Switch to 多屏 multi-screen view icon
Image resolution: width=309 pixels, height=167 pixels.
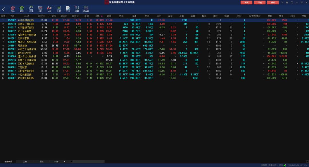click(77, 9)
